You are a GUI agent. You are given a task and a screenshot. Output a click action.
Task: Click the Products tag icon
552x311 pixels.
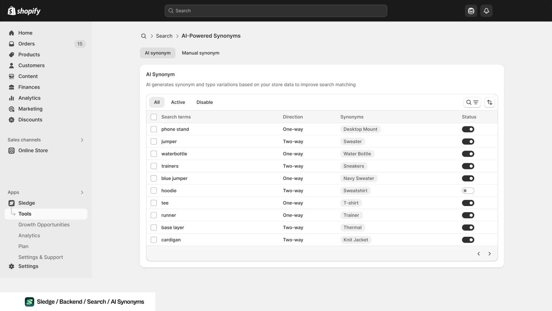[x=12, y=55]
